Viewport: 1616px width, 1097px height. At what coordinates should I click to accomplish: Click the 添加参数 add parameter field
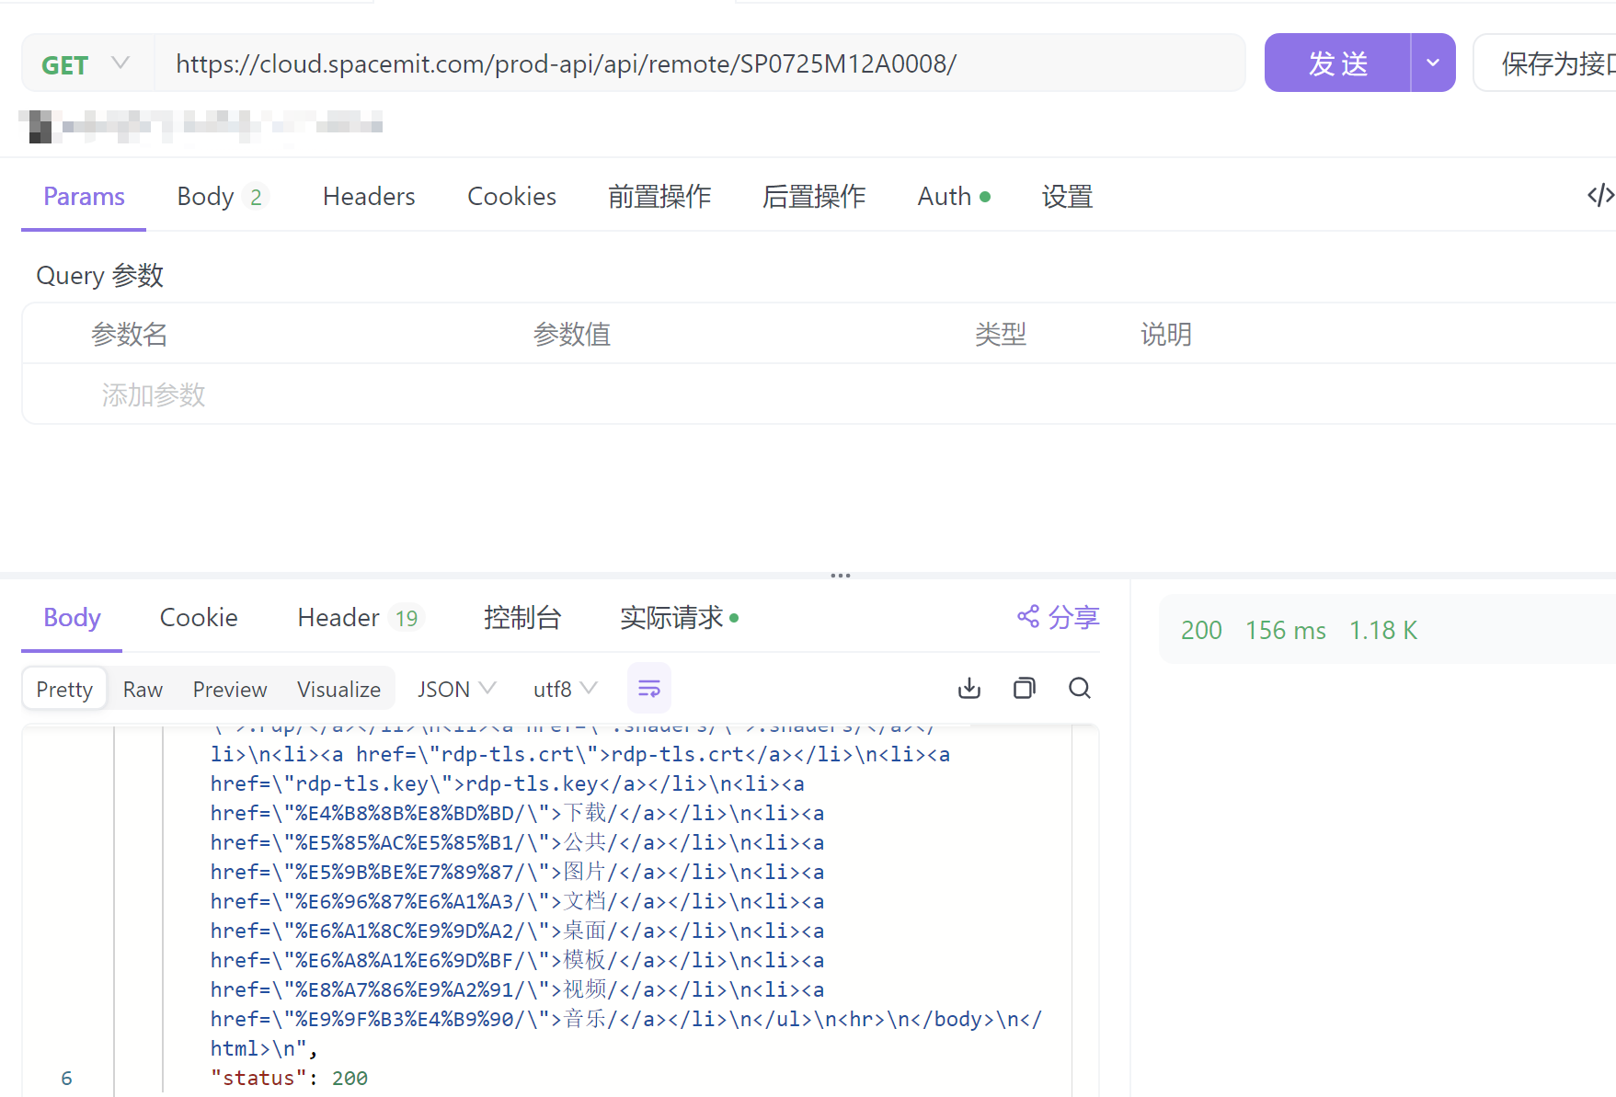tap(154, 395)
